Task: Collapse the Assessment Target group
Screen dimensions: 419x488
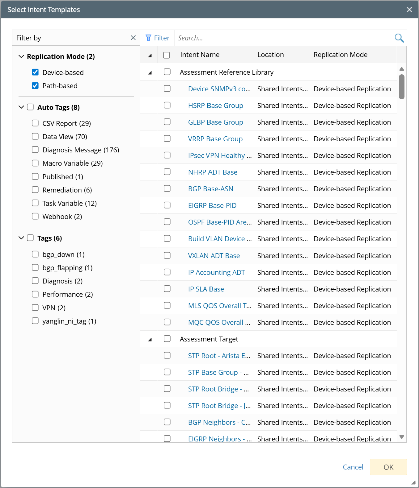Action: 150,339
